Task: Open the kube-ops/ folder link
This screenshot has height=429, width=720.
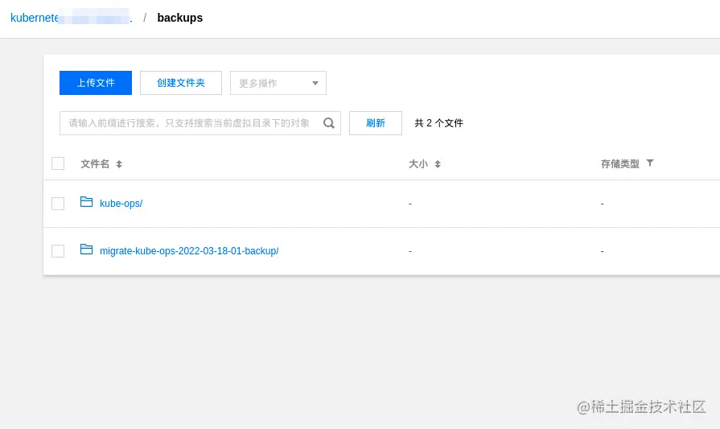Action: (121, 204)
